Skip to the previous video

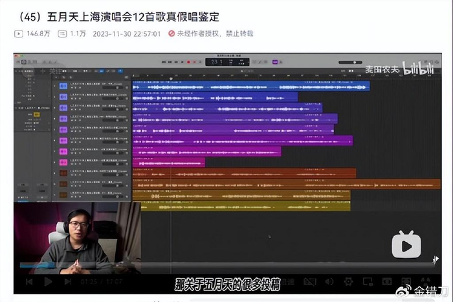(x=29, y=281)
